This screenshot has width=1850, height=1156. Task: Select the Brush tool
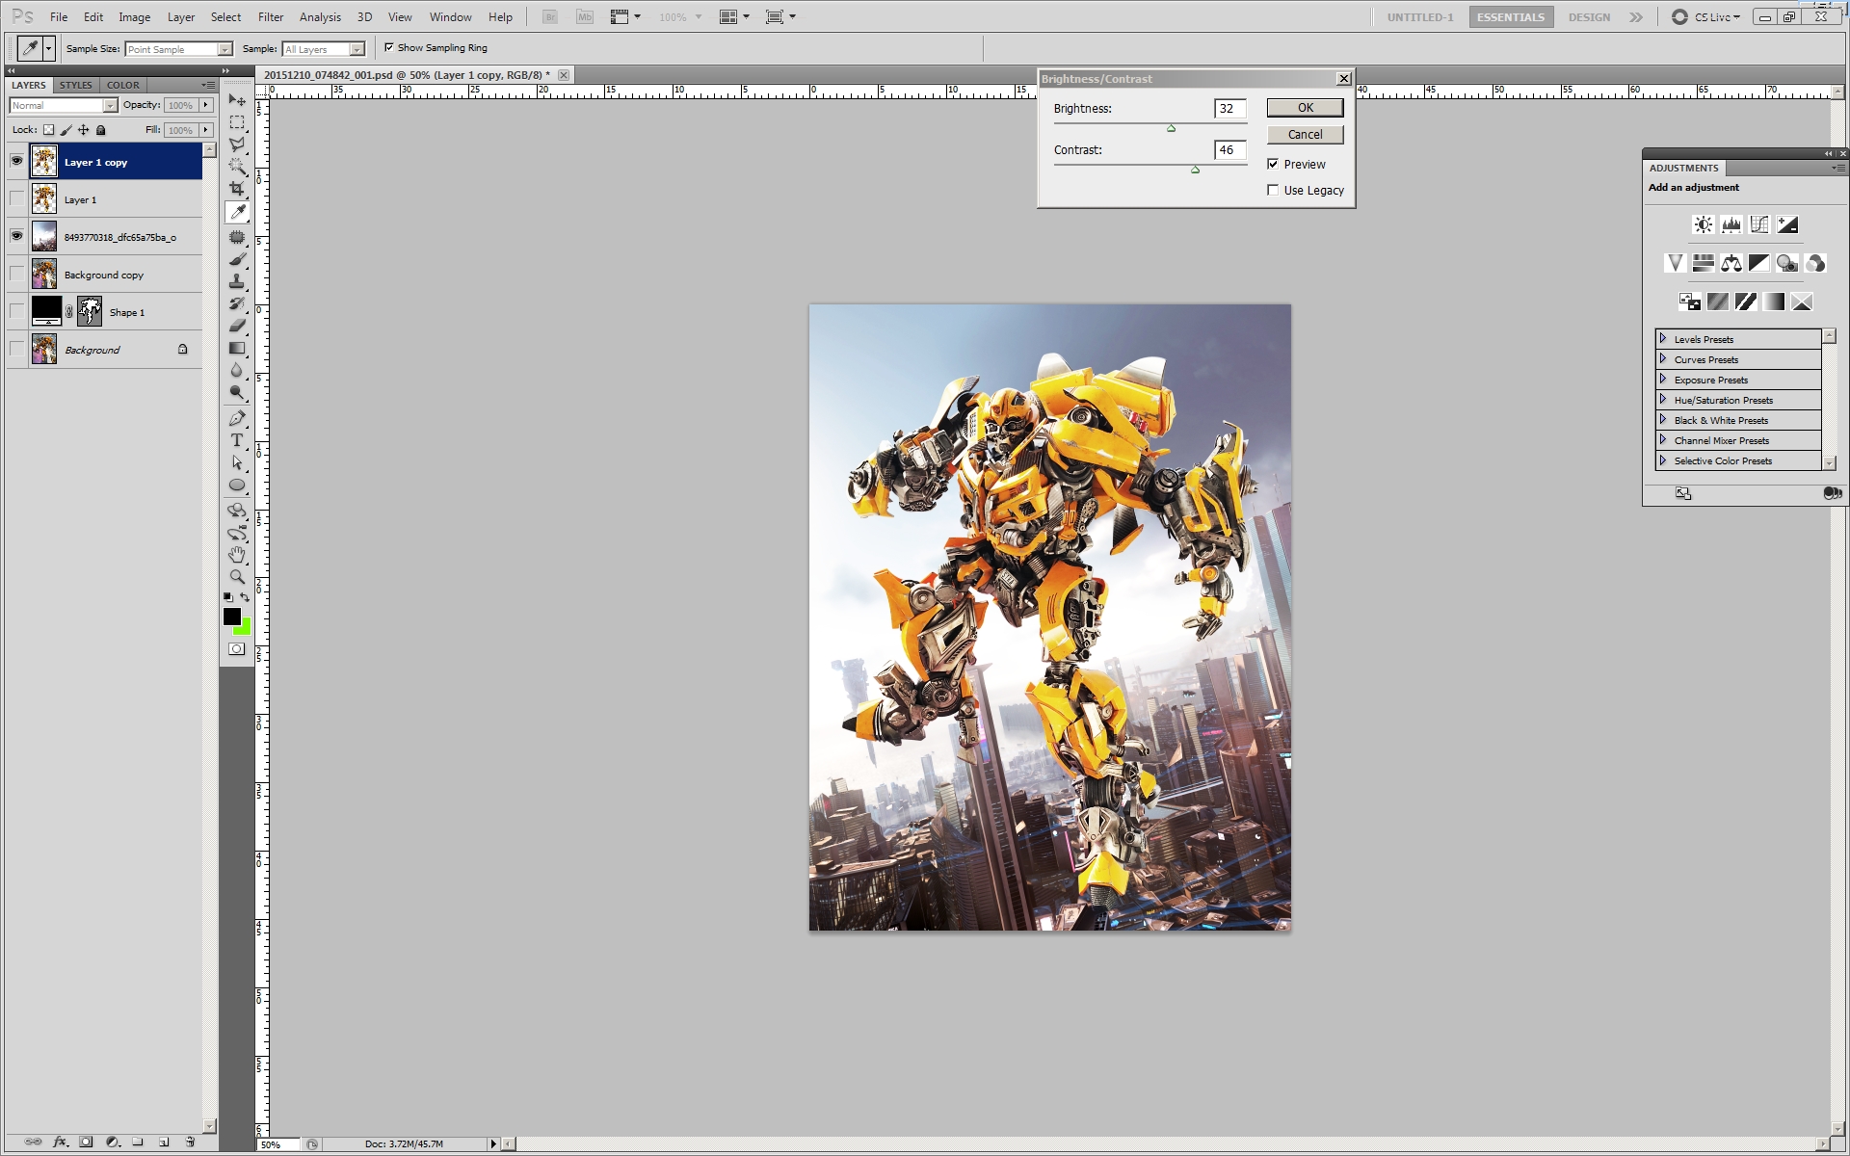[237, 259]
